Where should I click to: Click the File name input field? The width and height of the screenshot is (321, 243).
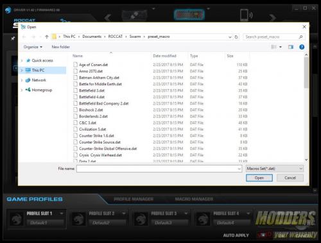[x=159, y=169]
